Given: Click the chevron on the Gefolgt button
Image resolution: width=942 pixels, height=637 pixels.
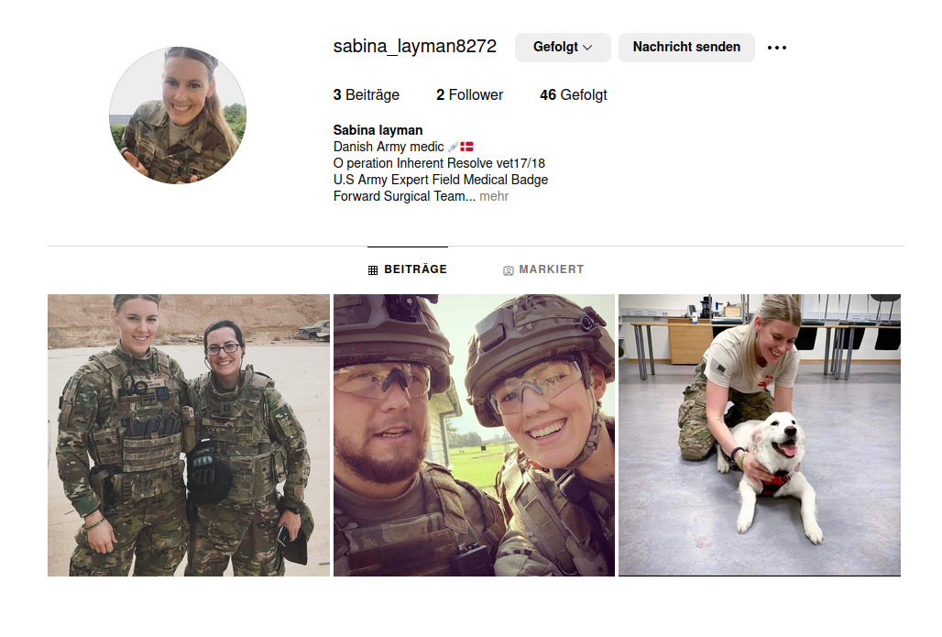Looking at the screenshot, I should click(x=587, y=48).
